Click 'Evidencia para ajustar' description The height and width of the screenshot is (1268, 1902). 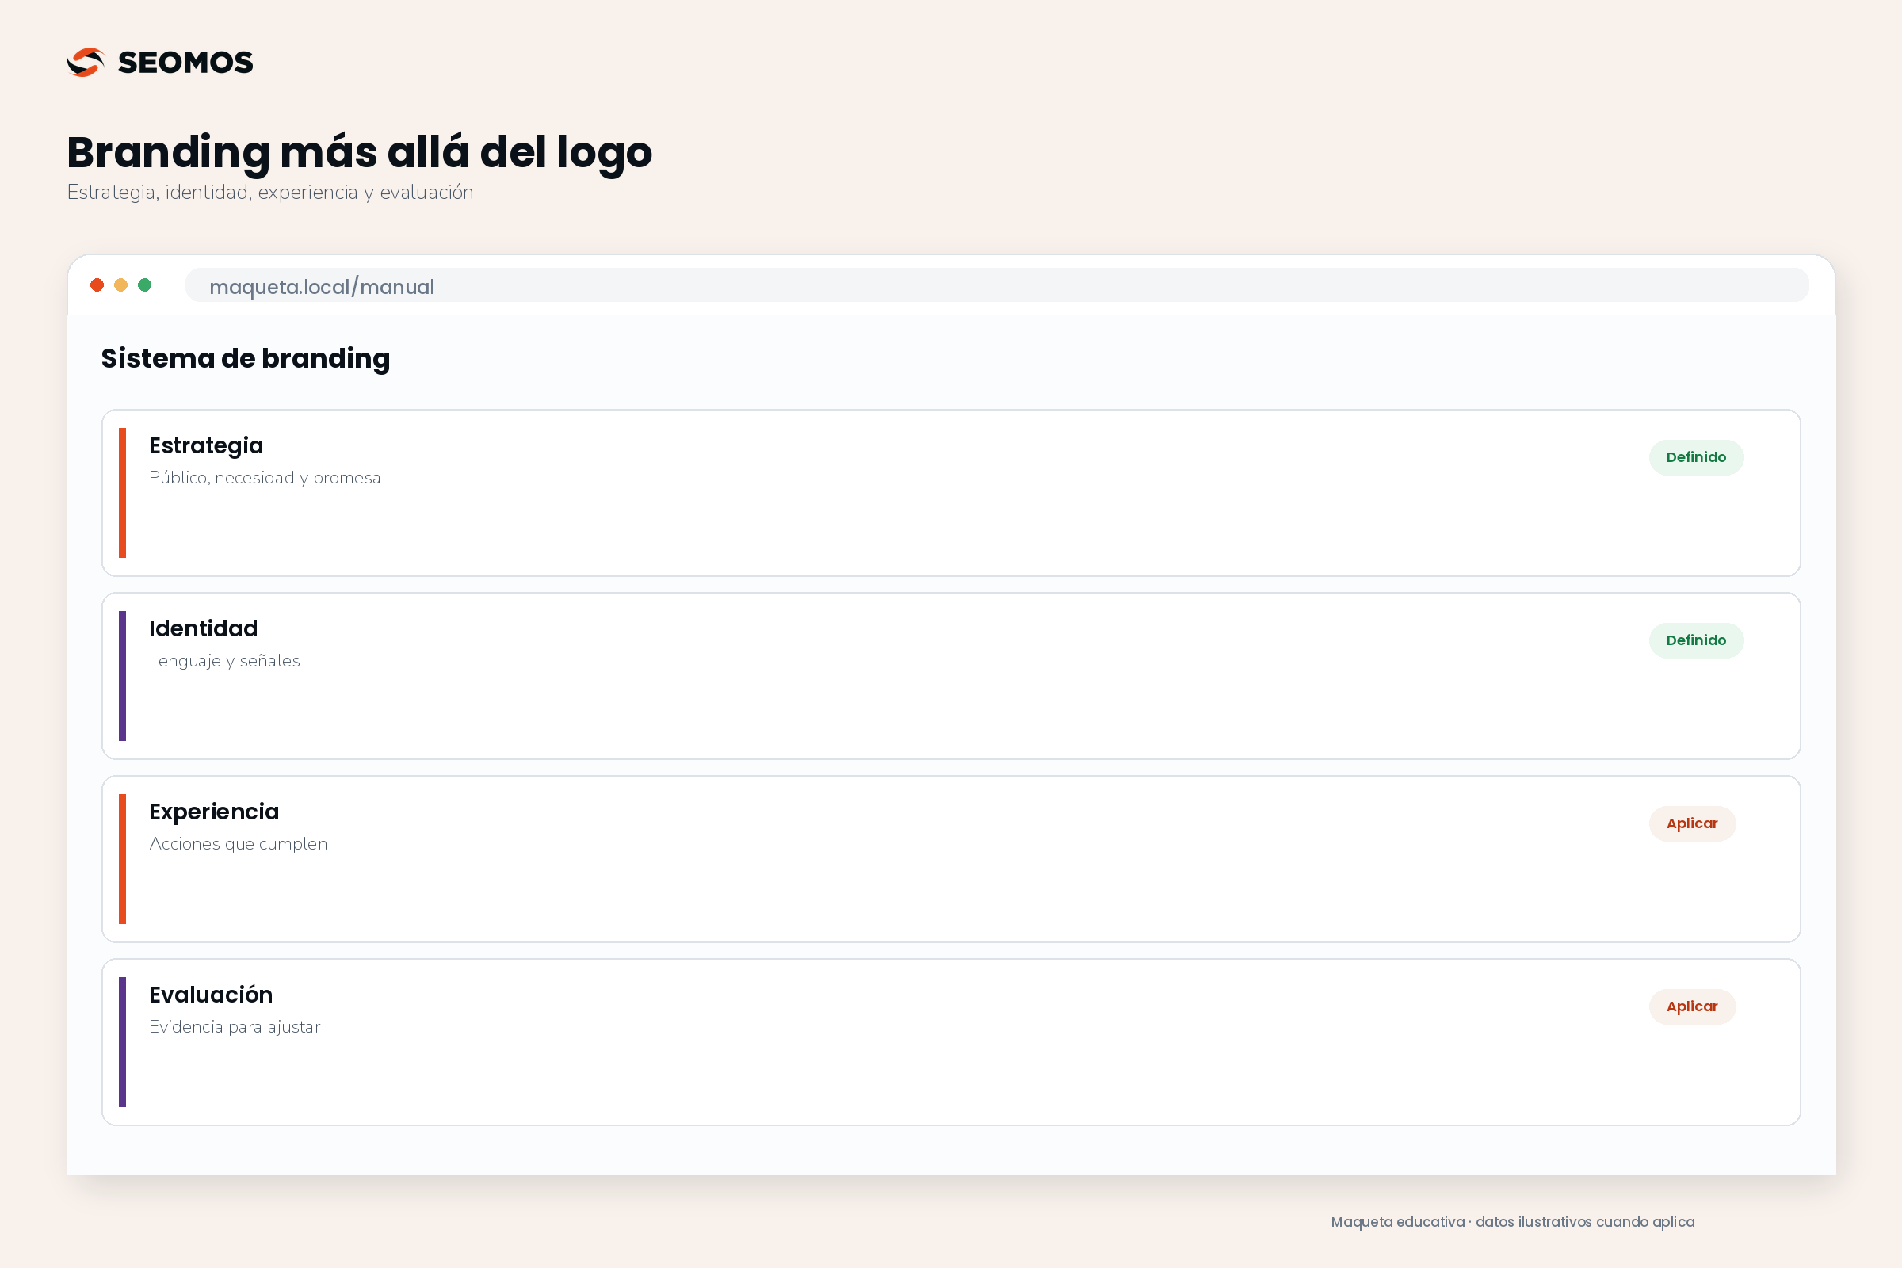coord(235,1027)
